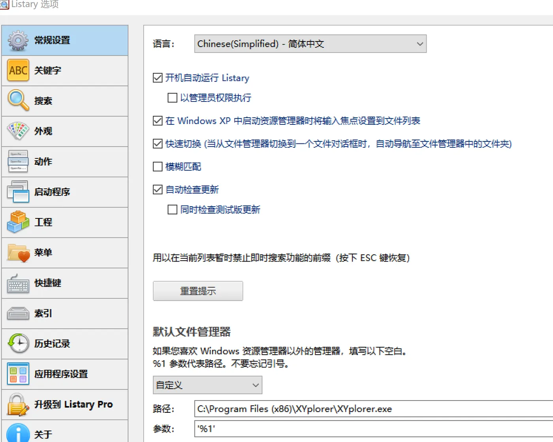Image resolution: width=553 pixels, height=442 pixels.
Task: Click the line '%1 参数代表路径'
Action: click(221, 363)
